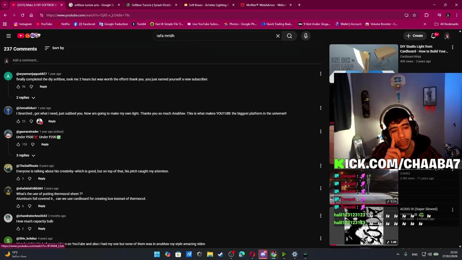Open the YouTube account avatar menu
The width and height of the screenshot is (462, 260).
pos(447,36)
